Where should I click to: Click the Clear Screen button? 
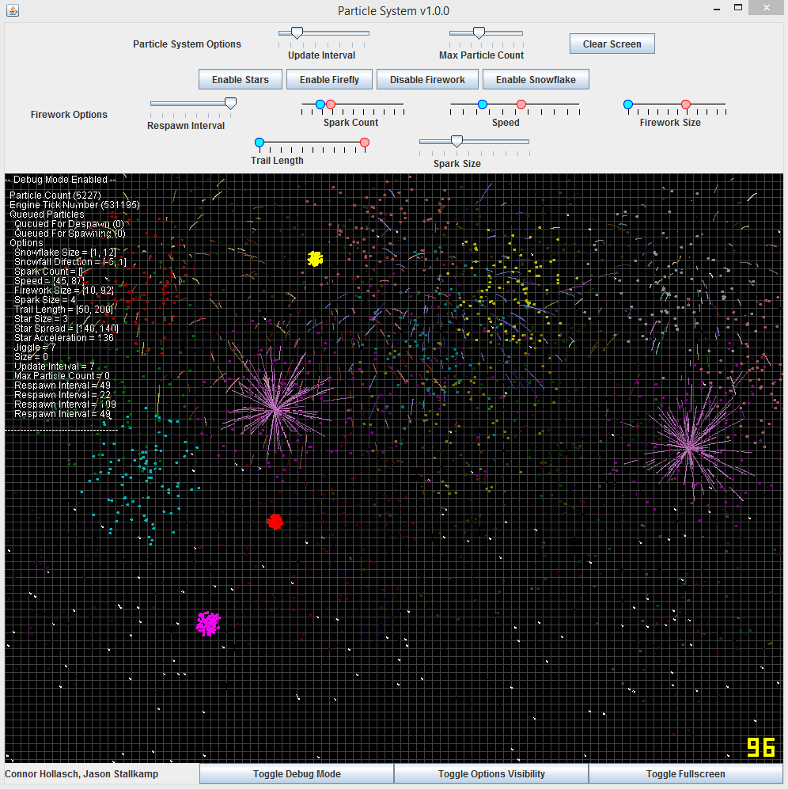pyautogui.click(x=612, y=44)
